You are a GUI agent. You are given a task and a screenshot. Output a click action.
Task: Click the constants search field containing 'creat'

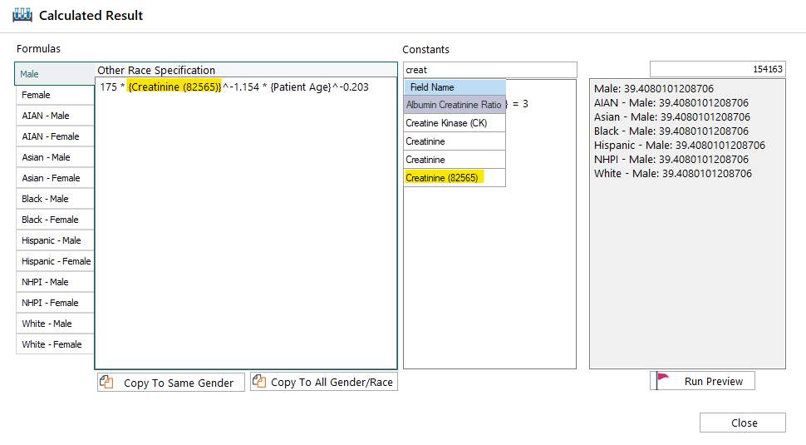click(x=490, y=70)
